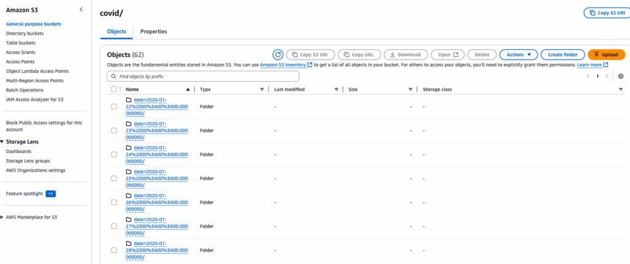The width and height of the screenshot is (630, 264).
Task: Follow the Learn more link
Action: (x=592, y=64)
